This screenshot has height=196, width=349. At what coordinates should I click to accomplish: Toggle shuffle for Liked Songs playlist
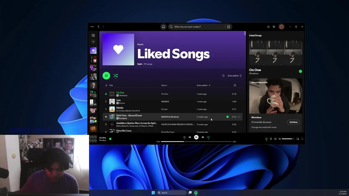tap(116, 76)
